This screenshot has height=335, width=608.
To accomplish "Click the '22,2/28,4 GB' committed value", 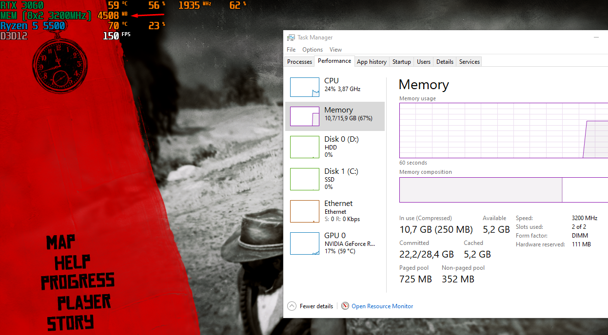I will (x=427, y=254).
